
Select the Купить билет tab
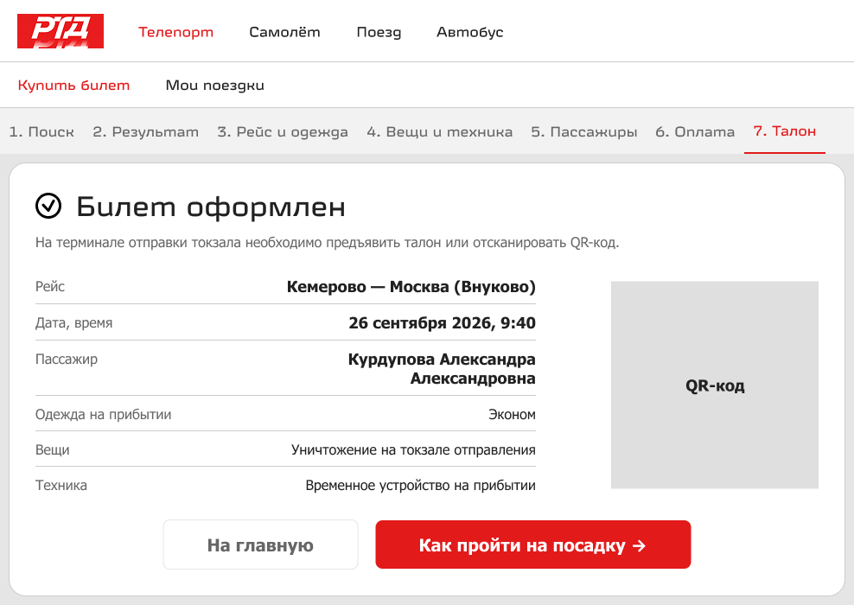[73, 86]
